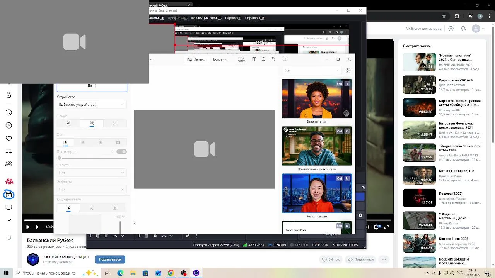Viewport: 495px width, 278px height.
Task: Add a source with OBS plus button
Action: 139,236
